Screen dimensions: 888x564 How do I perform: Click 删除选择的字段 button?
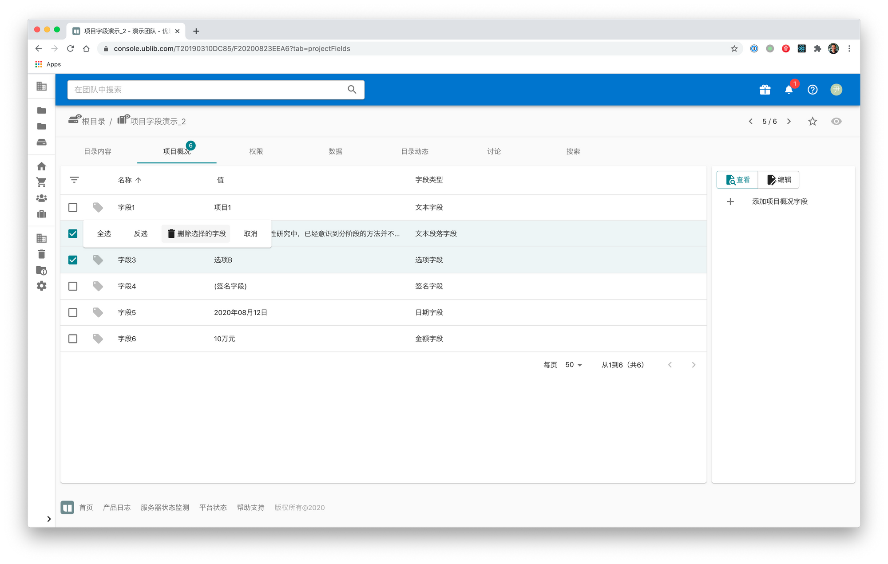196,233
